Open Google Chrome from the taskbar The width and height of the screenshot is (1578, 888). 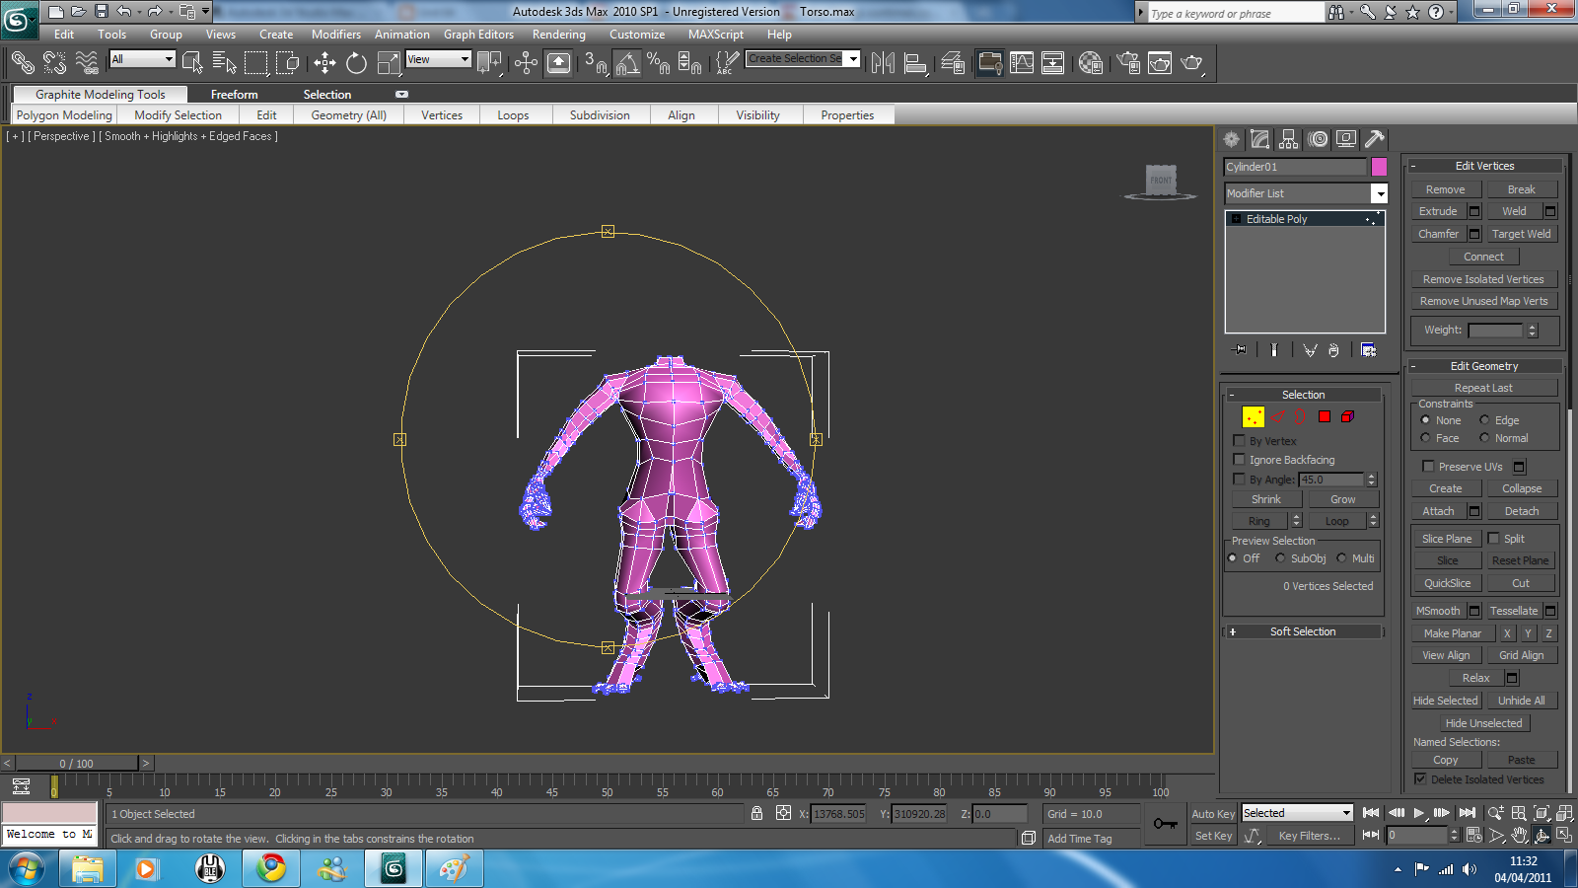(x=270, y=868)
